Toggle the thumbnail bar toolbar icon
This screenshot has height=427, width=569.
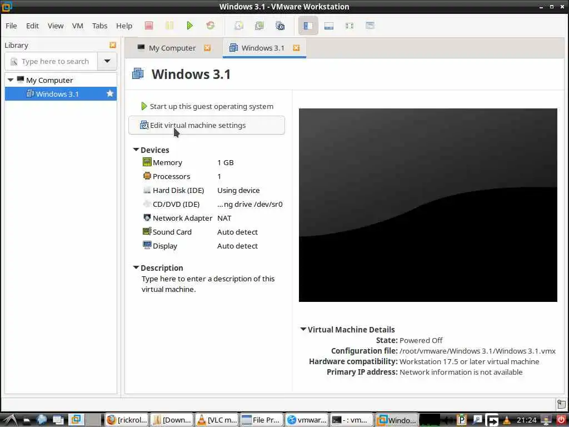click(329, 26)
